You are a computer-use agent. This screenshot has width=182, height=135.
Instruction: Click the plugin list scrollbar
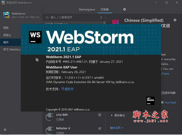click(104, 23)
